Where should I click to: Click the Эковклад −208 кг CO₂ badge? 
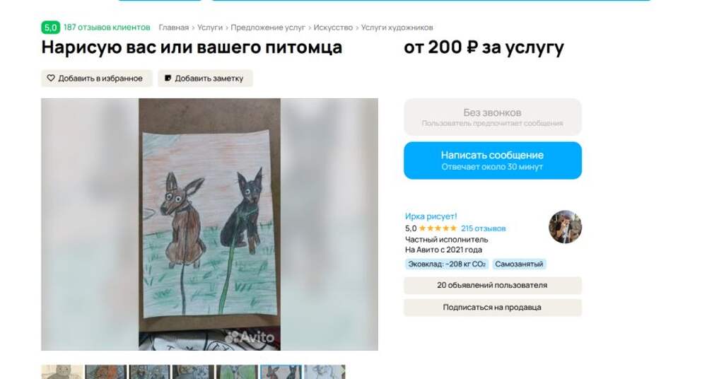click(x=447, y=264)
